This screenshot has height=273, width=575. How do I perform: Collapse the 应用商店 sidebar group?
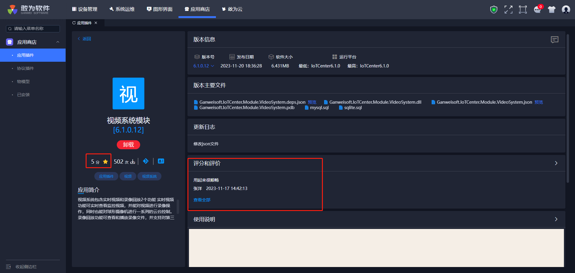tap(58, 42)
